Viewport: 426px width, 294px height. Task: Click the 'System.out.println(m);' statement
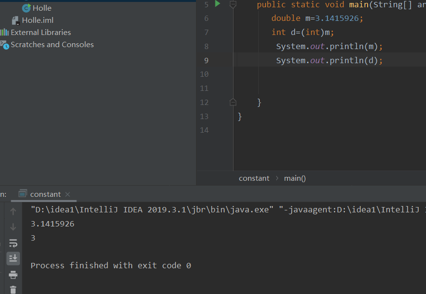pyautogui.click(x=329, y=47)
